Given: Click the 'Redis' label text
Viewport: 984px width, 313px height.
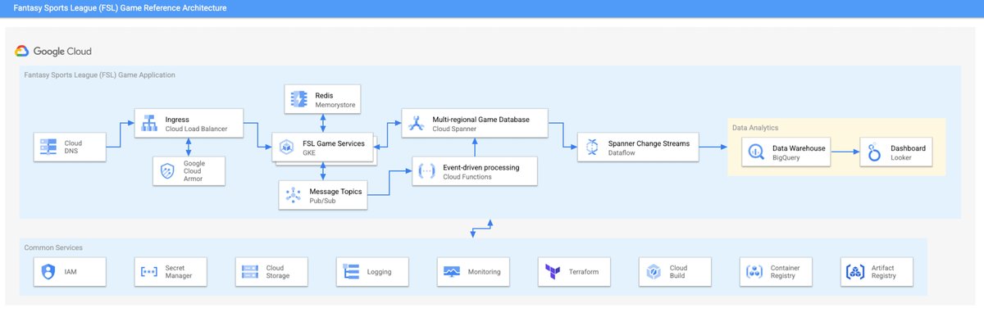Looking at the screenshot, I should (324, 96).
